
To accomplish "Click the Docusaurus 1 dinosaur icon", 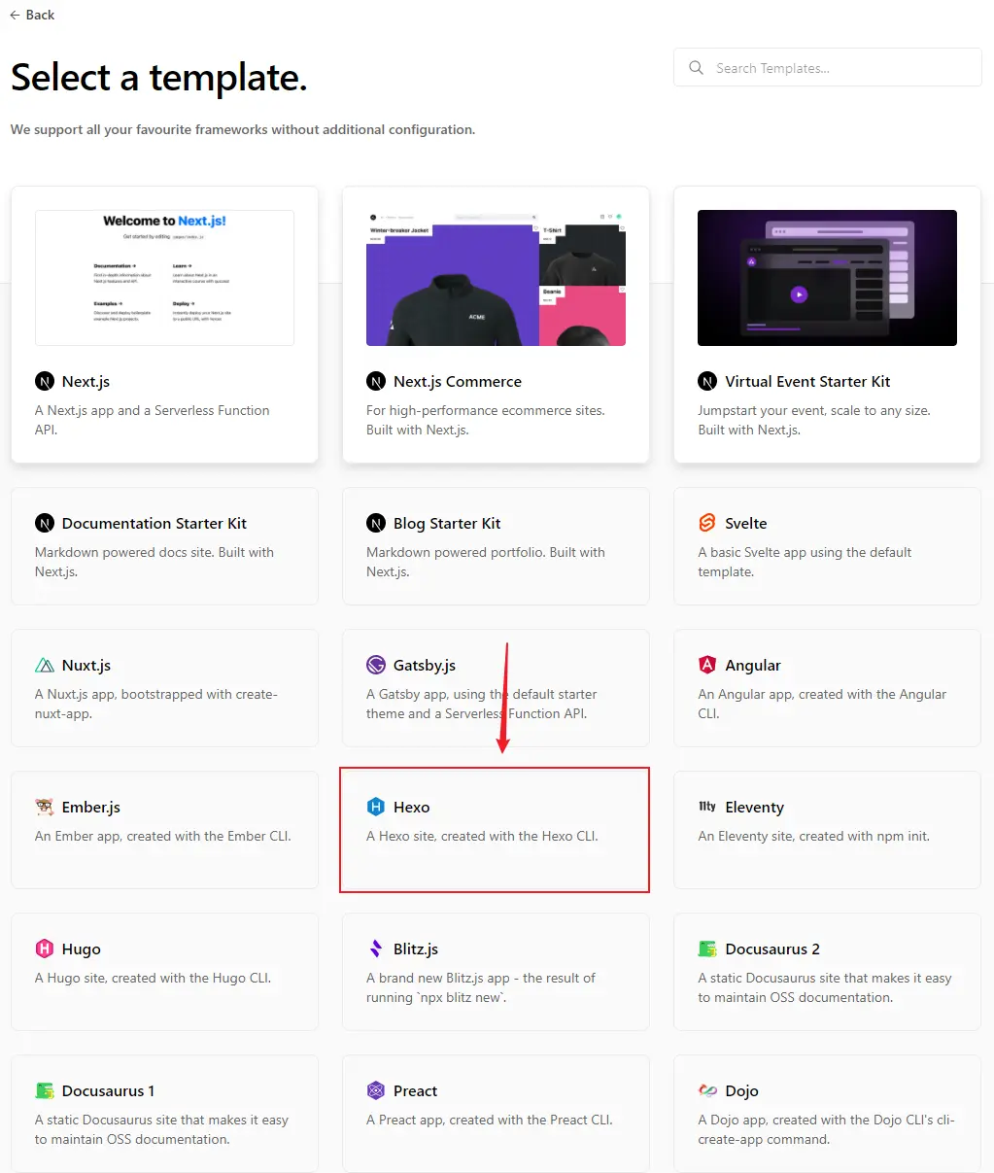I will tap(45, 1090).
